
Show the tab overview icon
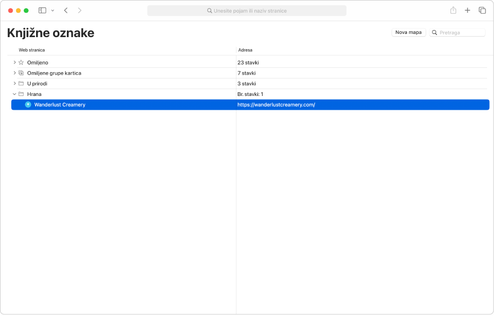pos(482,11)
